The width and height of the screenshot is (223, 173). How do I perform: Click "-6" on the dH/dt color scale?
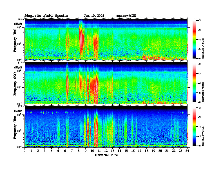[199, 59]
